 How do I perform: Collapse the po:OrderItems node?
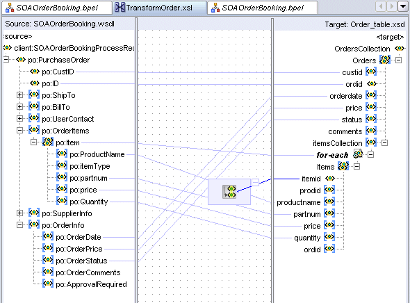(19, 130)
